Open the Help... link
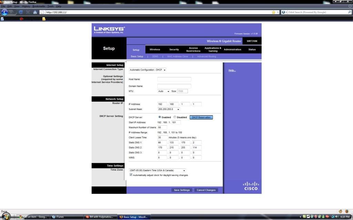The height and width of the screenshot is (220, 353). pos(232,70)
